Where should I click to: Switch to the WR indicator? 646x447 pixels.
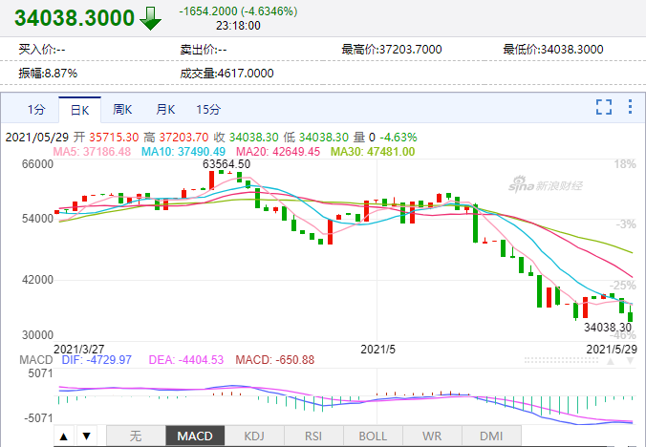[432, 436]
